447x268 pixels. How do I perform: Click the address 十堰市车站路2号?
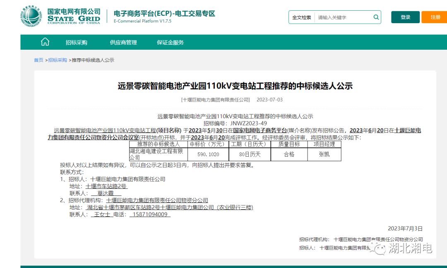click(x=106, y=186)
